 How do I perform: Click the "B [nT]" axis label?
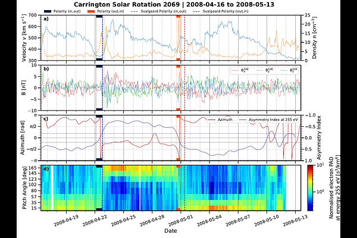tap(24, 87)
